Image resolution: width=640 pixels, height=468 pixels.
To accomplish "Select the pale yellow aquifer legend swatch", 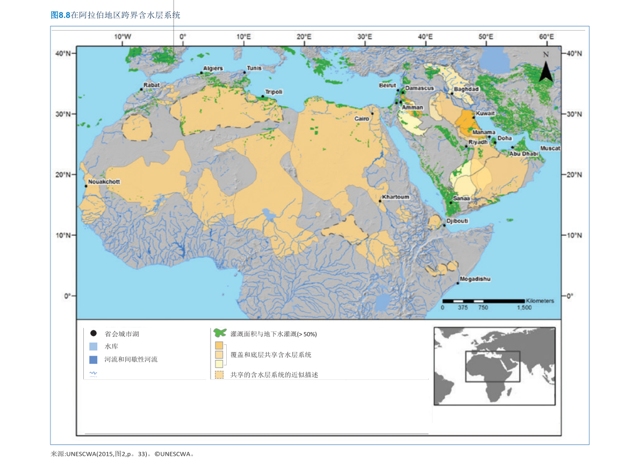I will tap(219, 363).
